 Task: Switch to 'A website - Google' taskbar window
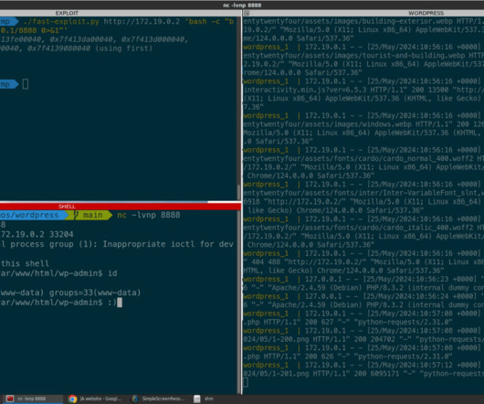click(x=95, y=399)
